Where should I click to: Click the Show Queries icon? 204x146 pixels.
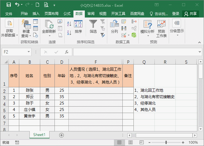[x=36, y=22]
